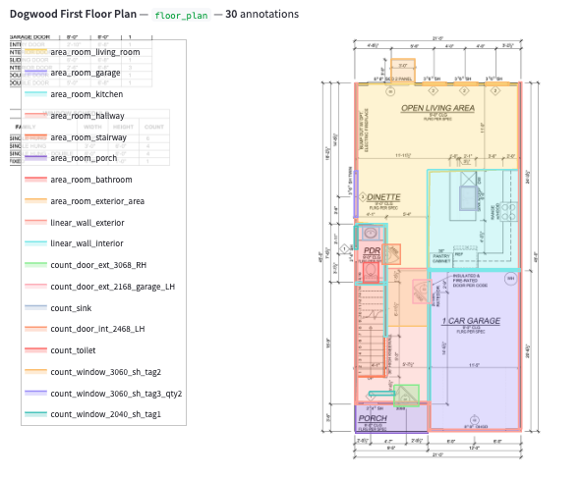The height and width of the screenshot is (479, 582).
Task: Select the count_toilet legend swatch
Action: tap(35, 350)
